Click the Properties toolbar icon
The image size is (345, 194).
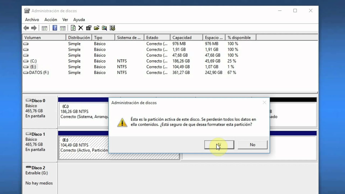89,28
